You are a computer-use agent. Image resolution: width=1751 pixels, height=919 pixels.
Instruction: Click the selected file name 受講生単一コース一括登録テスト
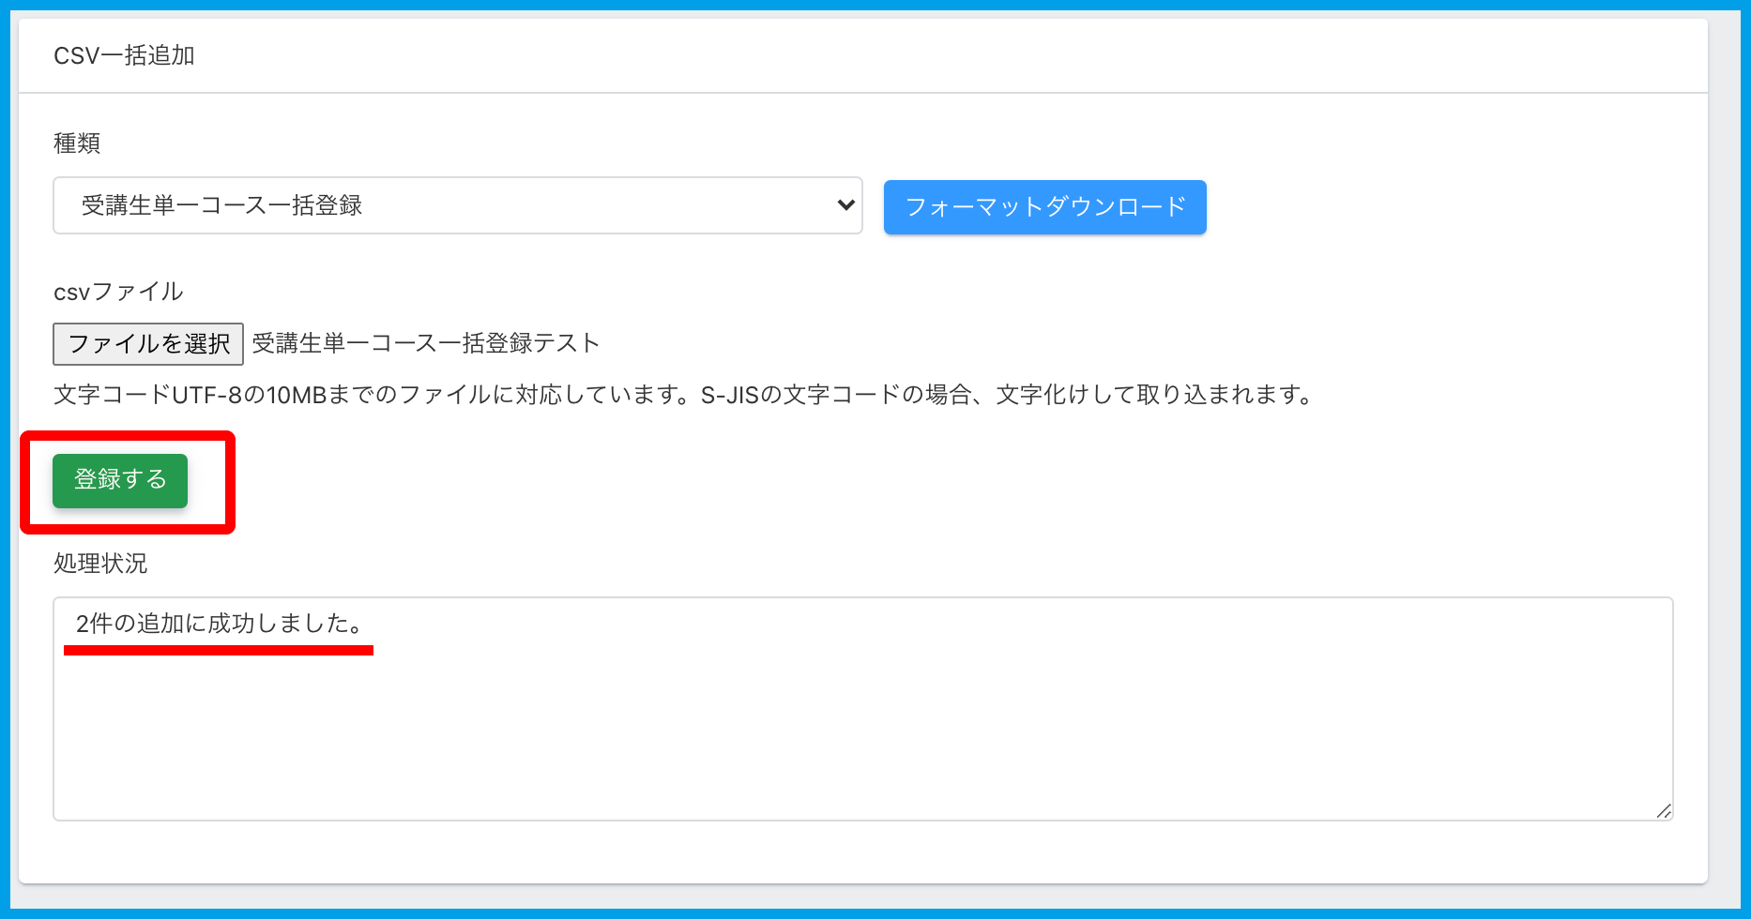click(x=426, y=343)
